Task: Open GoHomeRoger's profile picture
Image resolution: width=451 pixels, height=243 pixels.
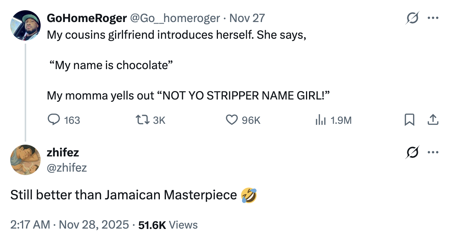Action: [x=25, y=25]
